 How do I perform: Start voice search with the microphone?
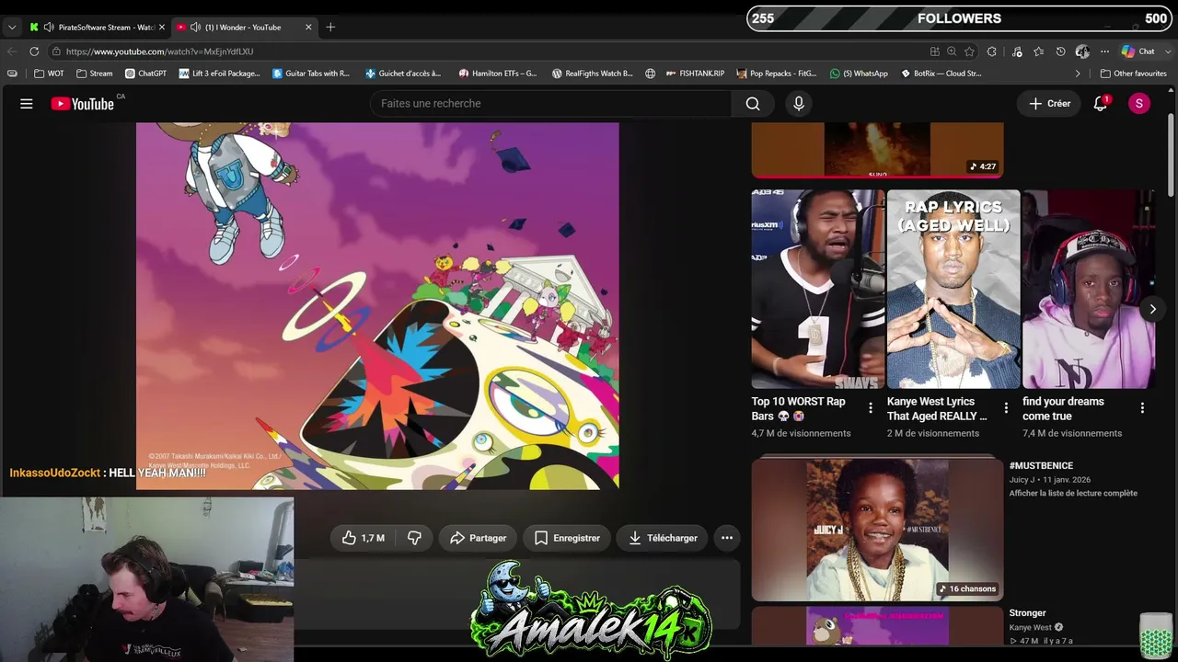point(799,104)
